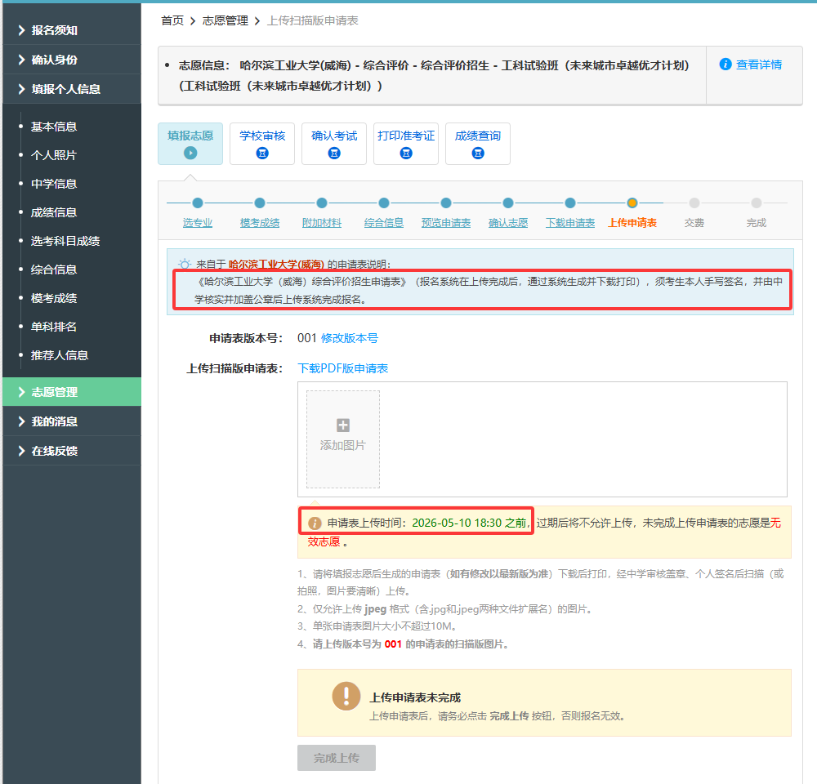The image size is (817, 784).
Task: Click the 下载PDF版申请表 link
Action: point(343,368)
